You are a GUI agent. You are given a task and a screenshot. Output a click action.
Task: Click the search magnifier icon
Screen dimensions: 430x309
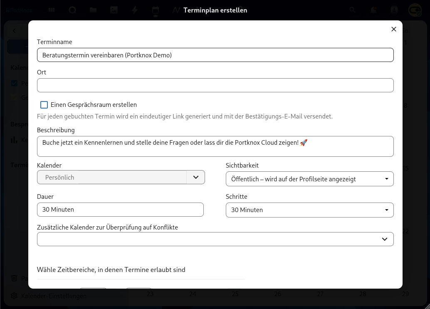point(352,10)
